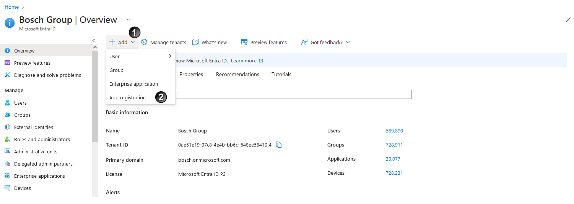
Task: Open the ellipsis more options menu
Action: coord(129,20)
